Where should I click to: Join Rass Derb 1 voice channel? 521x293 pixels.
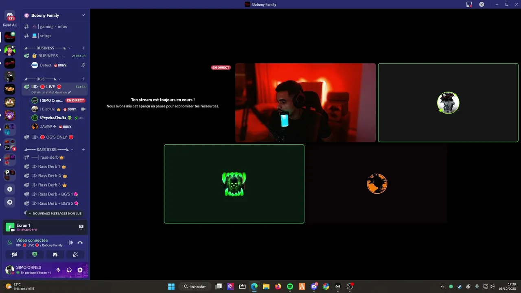click(x=55, y=166)
